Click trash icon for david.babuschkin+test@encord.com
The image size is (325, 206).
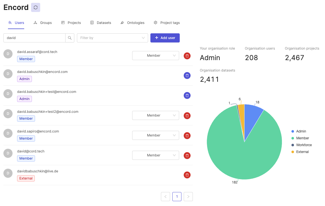(x=187, y=95)
